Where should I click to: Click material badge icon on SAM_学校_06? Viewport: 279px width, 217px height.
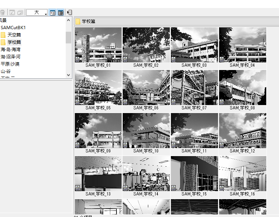tap(125, 102)
